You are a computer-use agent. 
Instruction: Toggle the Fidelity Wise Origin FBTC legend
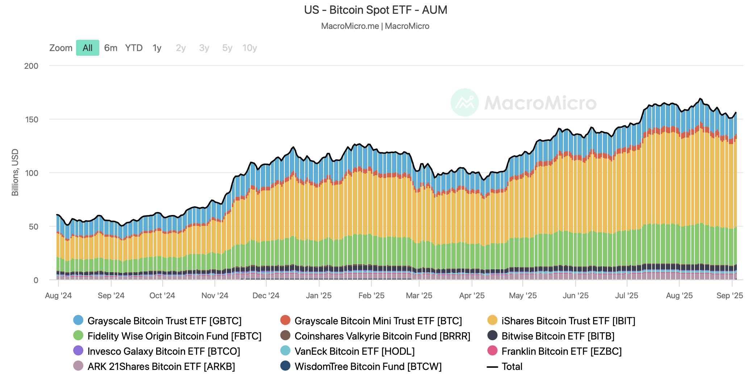(174, 336)
